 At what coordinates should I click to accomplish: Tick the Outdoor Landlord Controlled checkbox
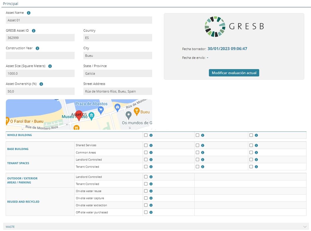coord(146,177)
